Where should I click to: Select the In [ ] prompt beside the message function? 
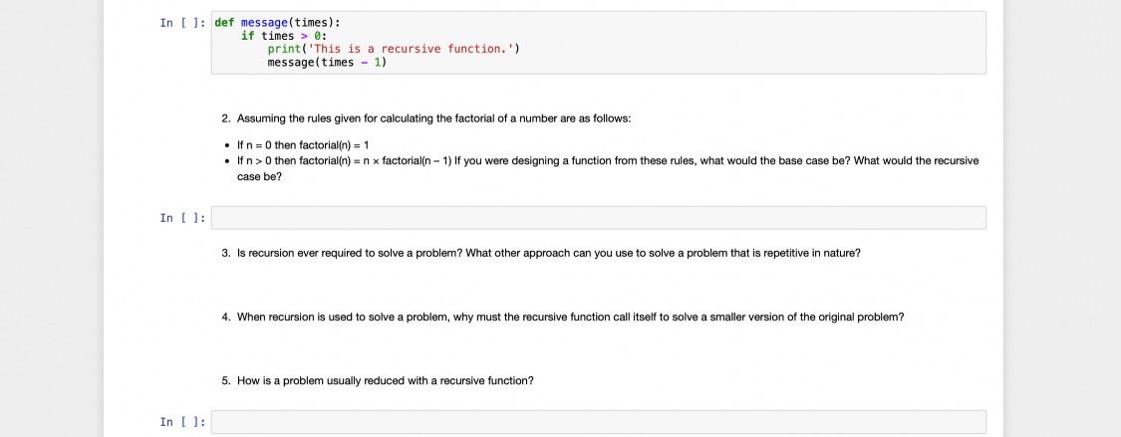coord(183,23)
